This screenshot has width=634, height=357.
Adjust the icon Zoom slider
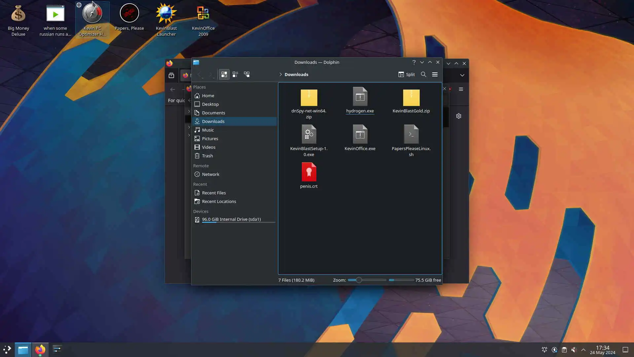click(359, 280)
